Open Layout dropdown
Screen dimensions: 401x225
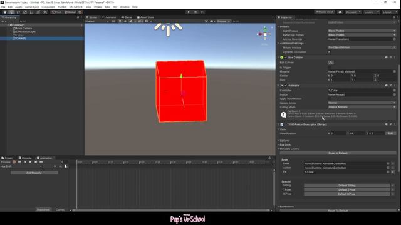coord(390,12)
